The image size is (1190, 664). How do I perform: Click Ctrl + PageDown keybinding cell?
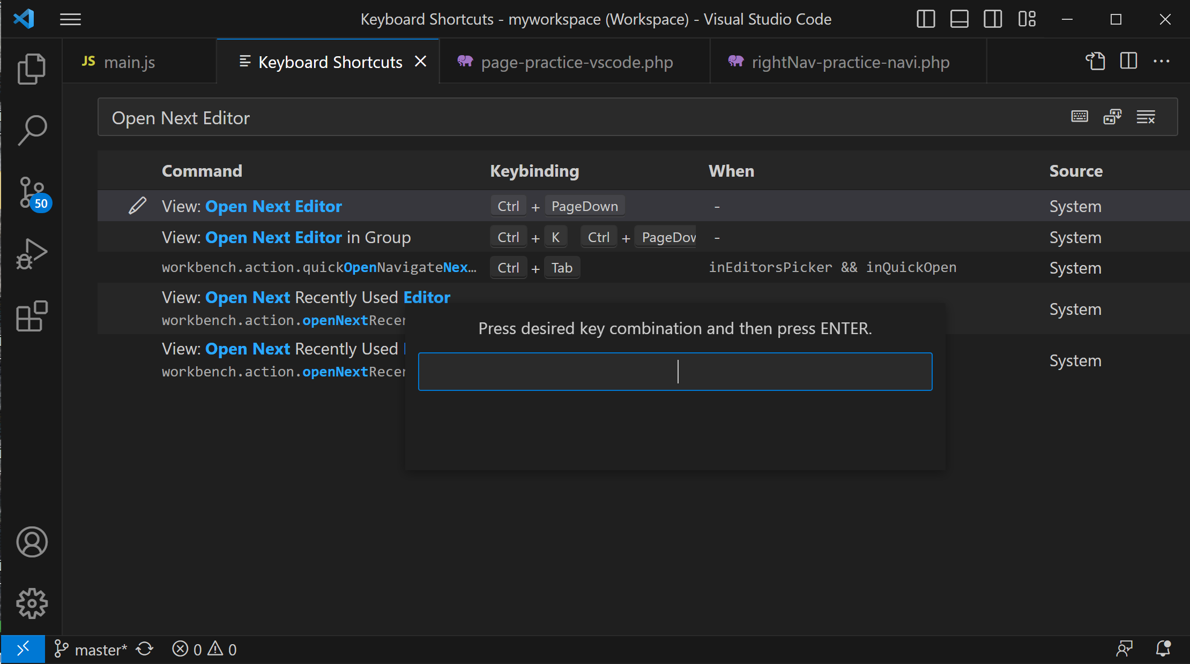[x=557, y=206]
